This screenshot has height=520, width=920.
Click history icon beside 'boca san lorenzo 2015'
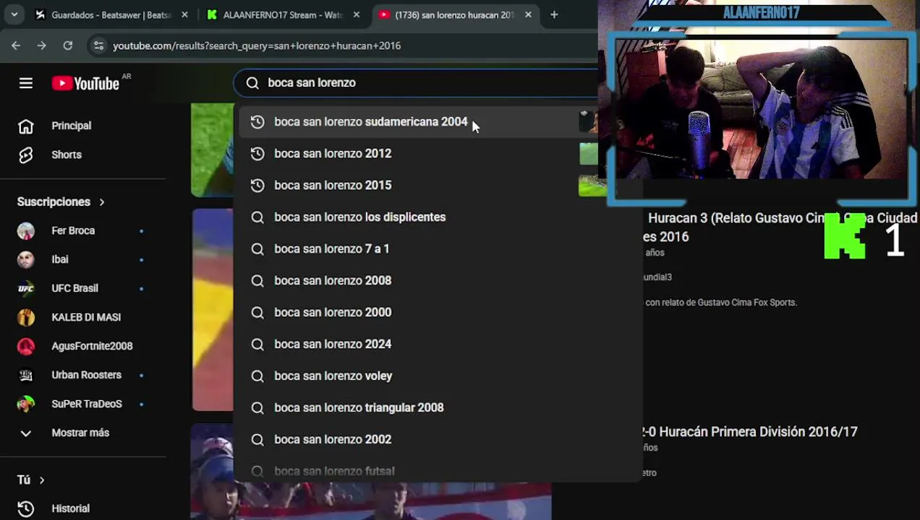click(x=257, y=186)
